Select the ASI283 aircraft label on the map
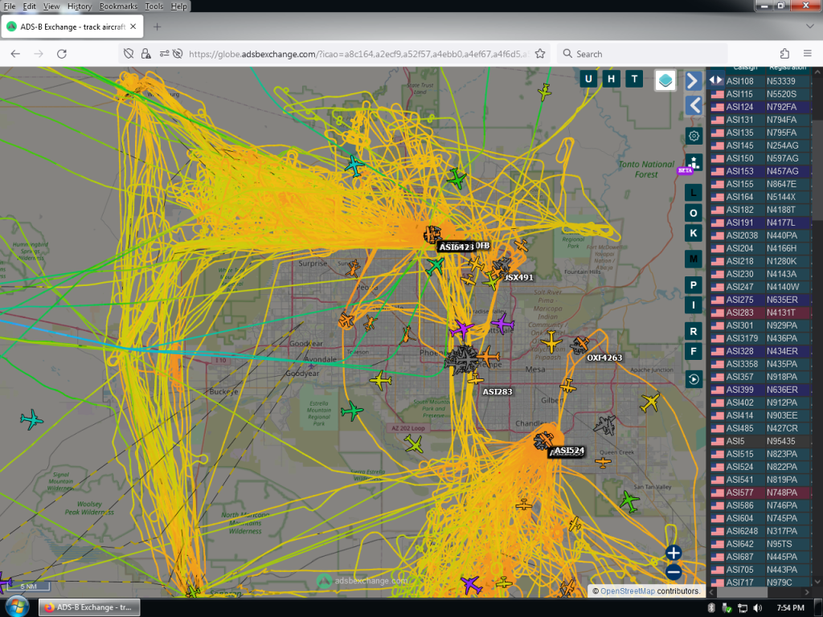 [497, 391]
